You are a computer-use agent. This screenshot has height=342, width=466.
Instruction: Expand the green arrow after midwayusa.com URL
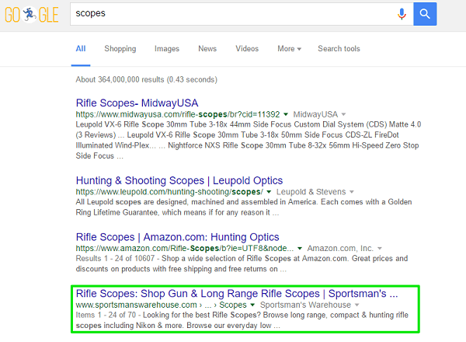[286, 114]
